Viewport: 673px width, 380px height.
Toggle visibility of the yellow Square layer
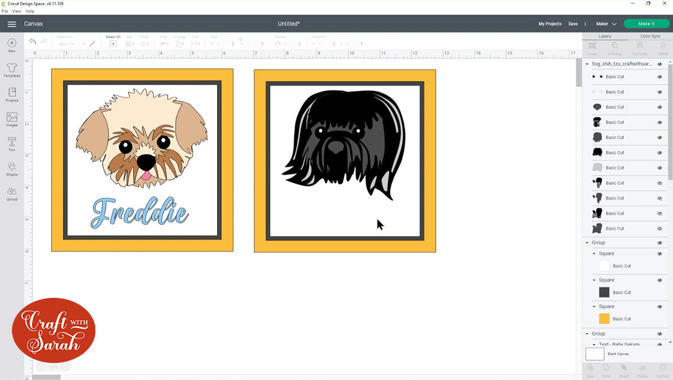[660, 307]
